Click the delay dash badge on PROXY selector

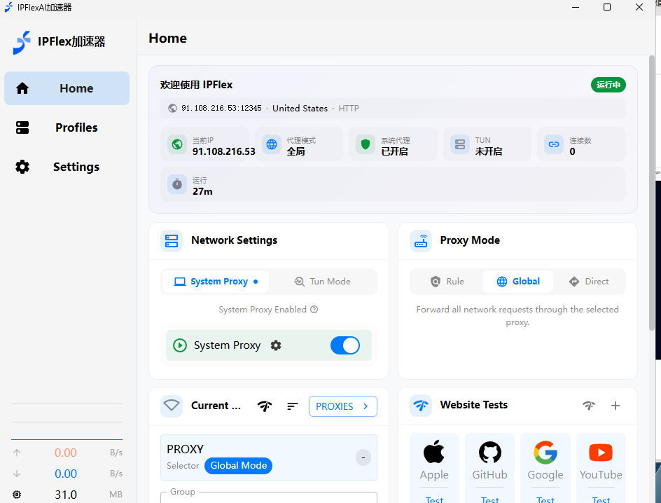point(363,457)
